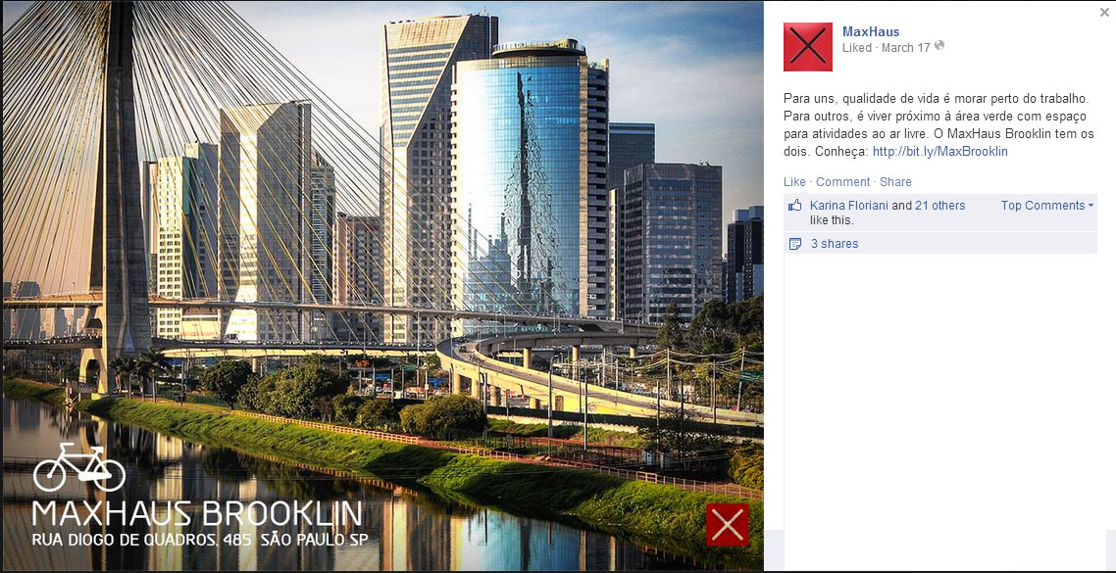Click the red X logo on the photo
Image resolution: width=1116 pixels, height=573 pixels.
point(728,525)
